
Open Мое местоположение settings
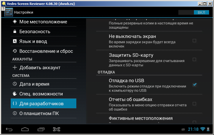pos(43,22)
